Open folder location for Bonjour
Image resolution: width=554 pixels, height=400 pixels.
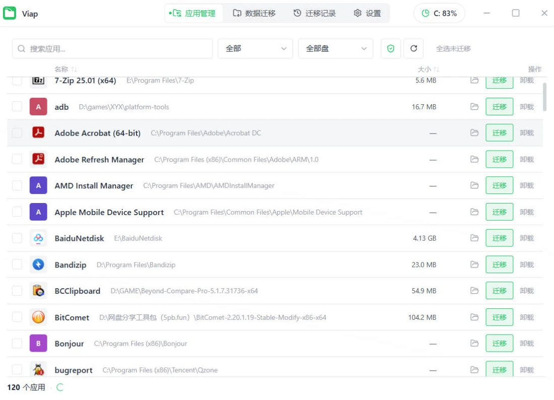click(x=474, y=343)
